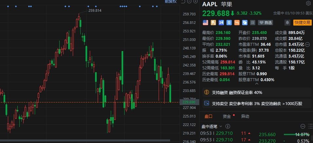Toggle the bell price alert

click(287, 23)
